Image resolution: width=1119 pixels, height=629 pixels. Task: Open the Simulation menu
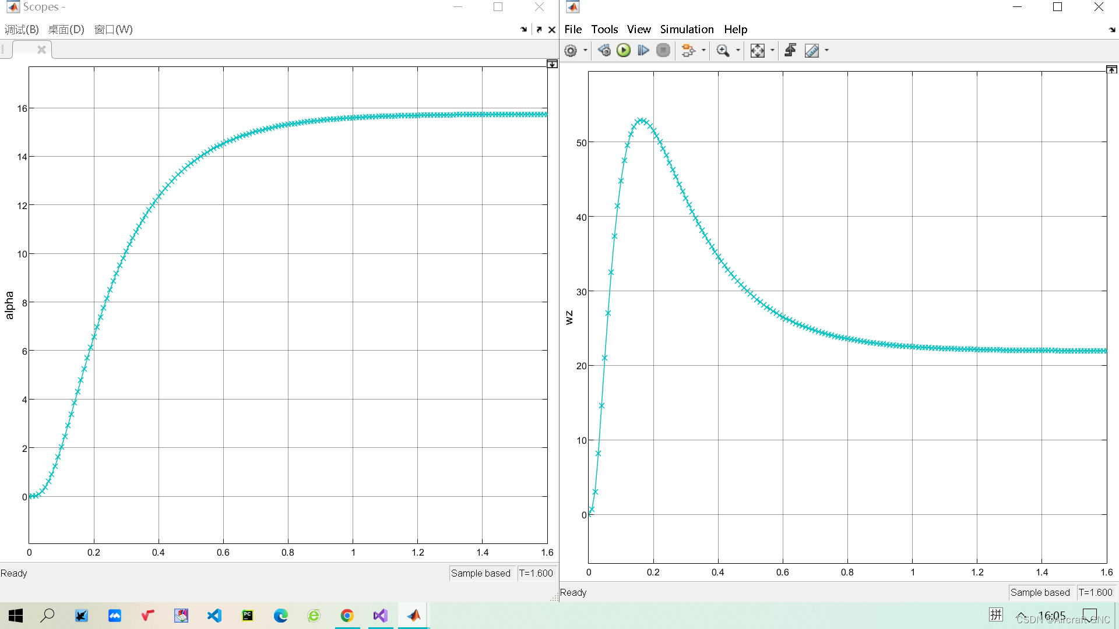(x=687, y=30)
